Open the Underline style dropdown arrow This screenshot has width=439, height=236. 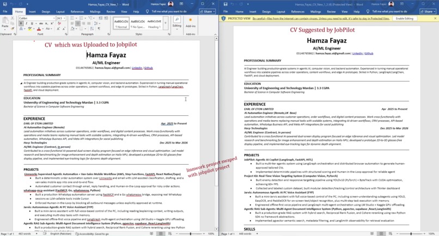[x=36, y=23]
